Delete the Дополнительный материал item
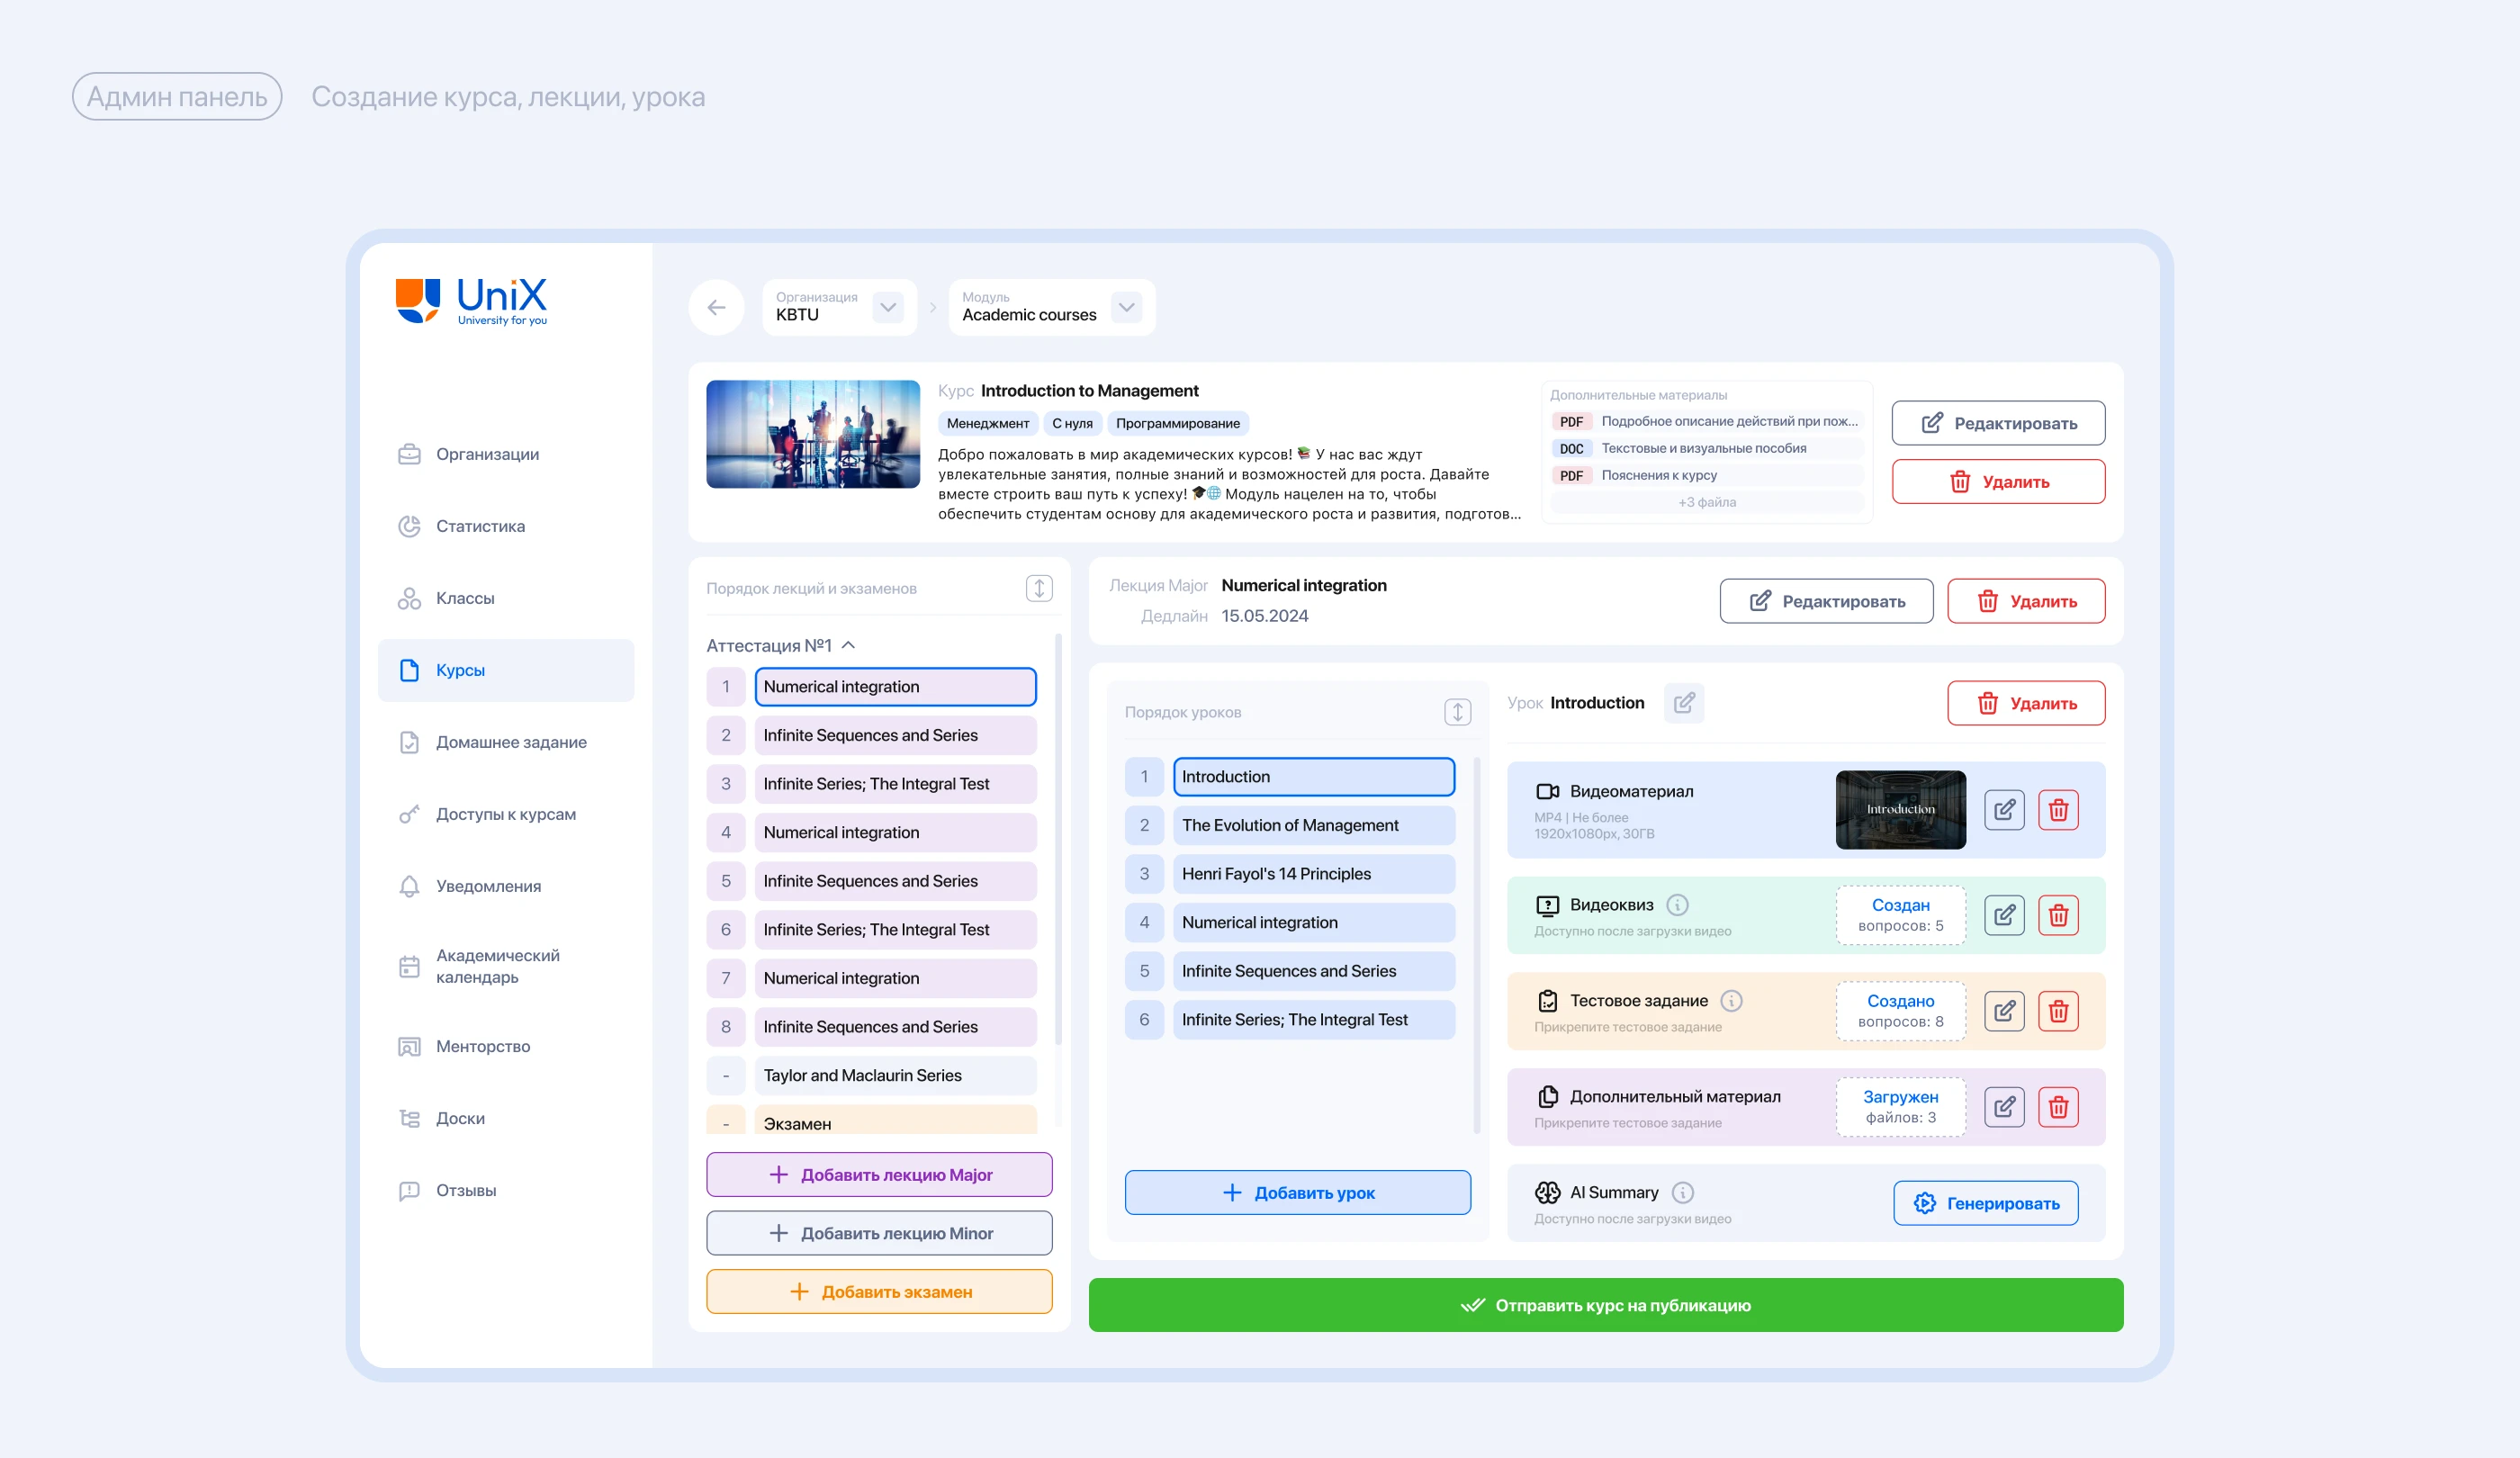This screenshot has width=2520, height=1458. pos(2058,1107)
